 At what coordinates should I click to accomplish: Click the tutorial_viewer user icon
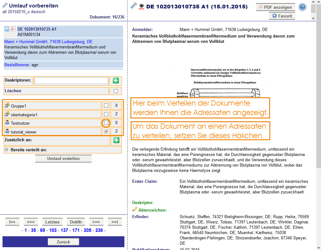(7, 131)
